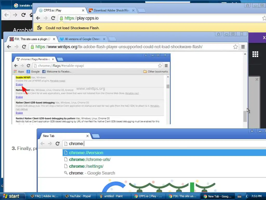Click green padlock icon beside https://play.cpps.io
Screen dimensions: 266x200
[61, 18]
